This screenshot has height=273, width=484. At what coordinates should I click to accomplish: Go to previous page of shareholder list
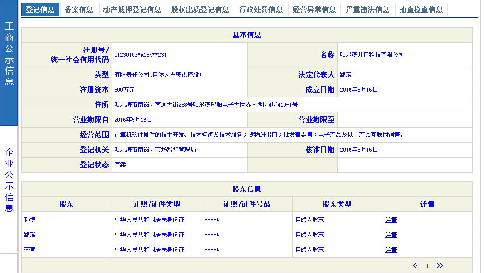[416, 265]
